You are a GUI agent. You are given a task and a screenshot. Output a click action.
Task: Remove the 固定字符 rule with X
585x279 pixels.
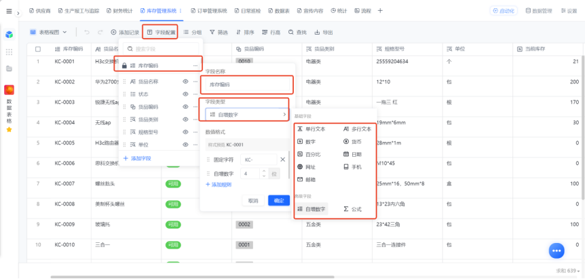coord(283,160)
